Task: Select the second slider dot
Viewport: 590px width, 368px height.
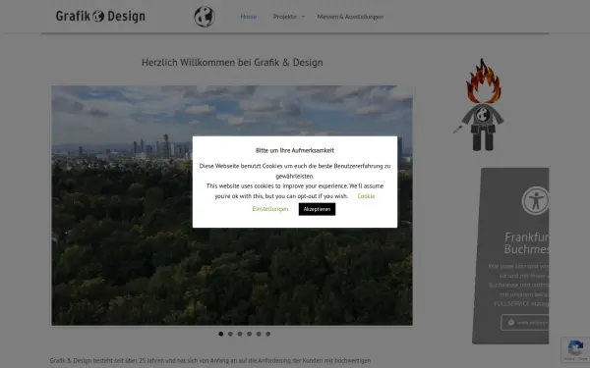Action: [x=230, y=334]
